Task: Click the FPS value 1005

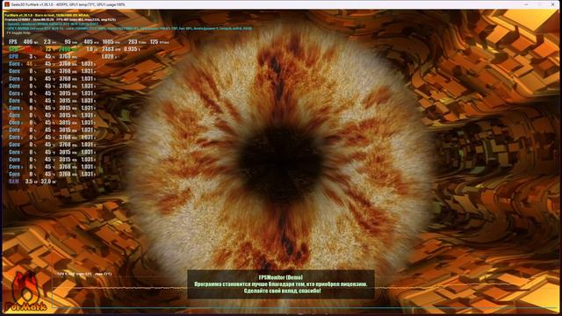Action: (x=108, y=42)
